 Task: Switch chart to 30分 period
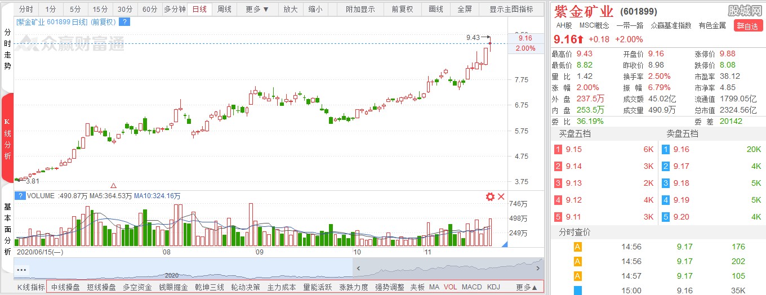[125, 9]
